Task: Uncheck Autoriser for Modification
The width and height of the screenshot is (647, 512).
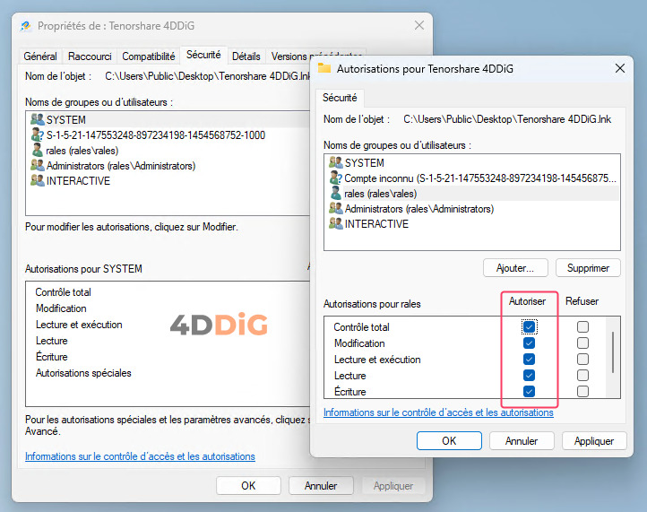Action: [529, 343]
